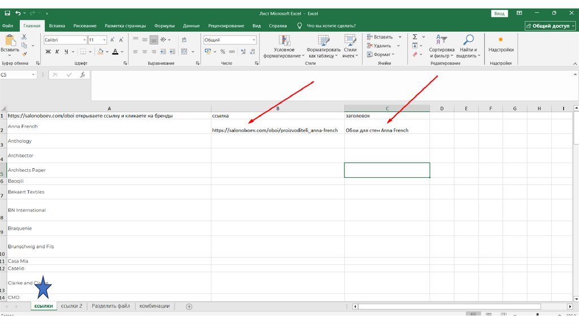This screenshot has height=324, width=579.
Task: Switch to the Формулы ribbon tab
Action: (164, 26)
